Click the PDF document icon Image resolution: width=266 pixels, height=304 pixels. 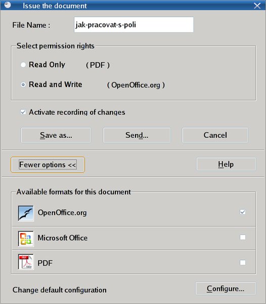point(26,262)
